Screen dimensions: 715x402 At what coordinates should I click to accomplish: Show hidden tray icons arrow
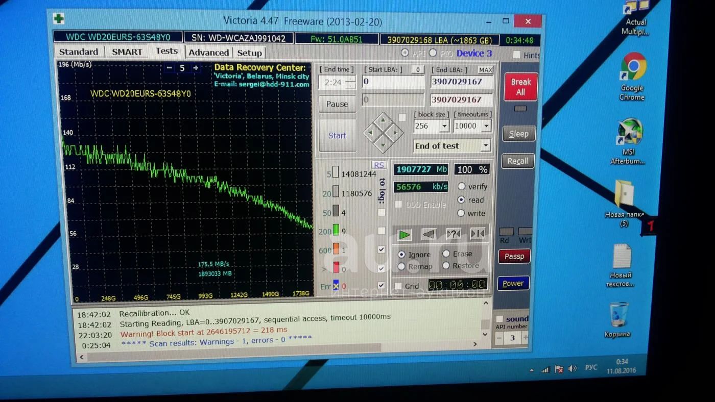[x=532, y=370]
